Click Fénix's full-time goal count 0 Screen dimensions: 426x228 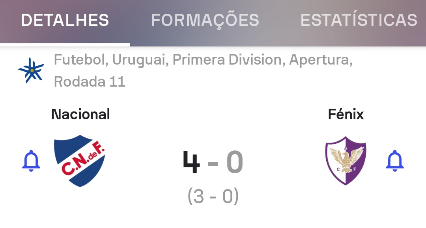coord(234,162)
